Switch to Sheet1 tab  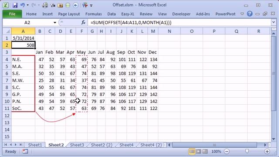pyautogui.click(x=35, y=145)
